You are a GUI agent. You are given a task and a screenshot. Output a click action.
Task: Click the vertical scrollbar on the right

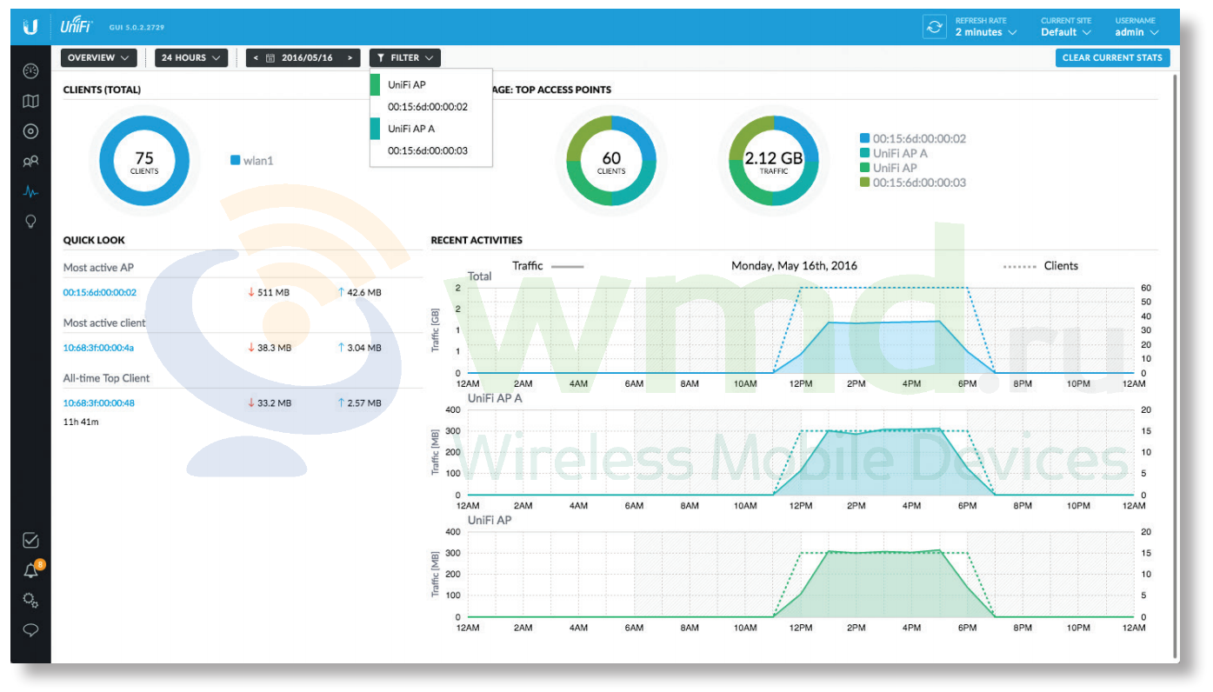coord(1174,365)
